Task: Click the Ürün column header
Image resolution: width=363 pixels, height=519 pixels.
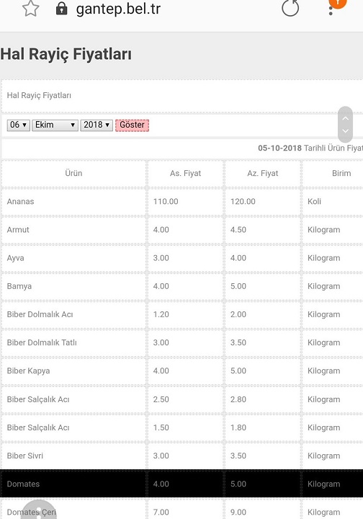Action: pyautogui.click(x=73, y=173)
